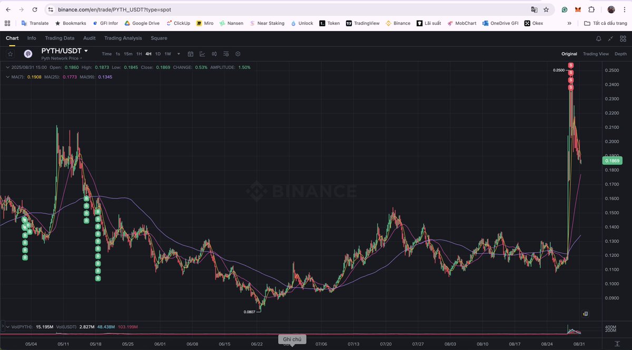Open the layout grid icon at top right
This screenshot has width=632, height=350.
tap(623, 38)
